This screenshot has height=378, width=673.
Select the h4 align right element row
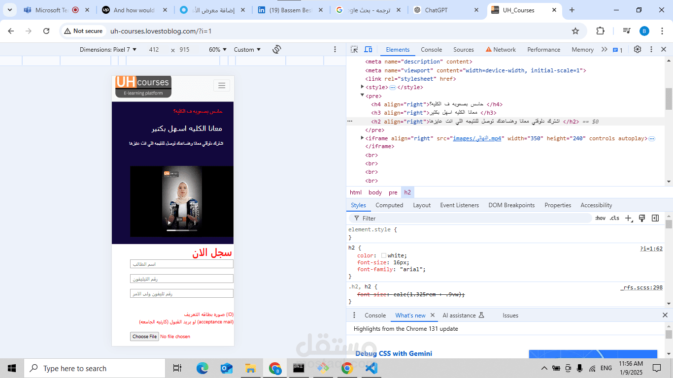506,104
